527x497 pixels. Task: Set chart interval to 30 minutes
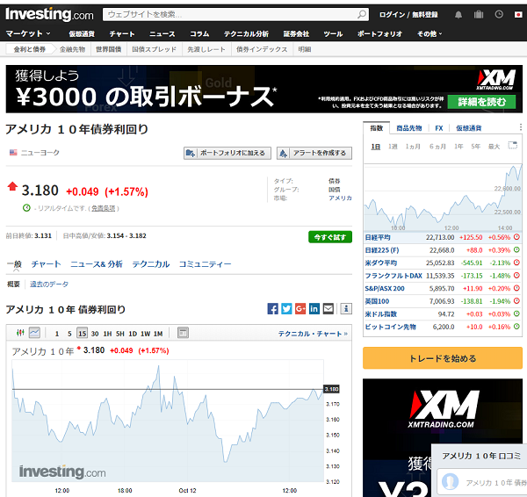pos(95,334)
